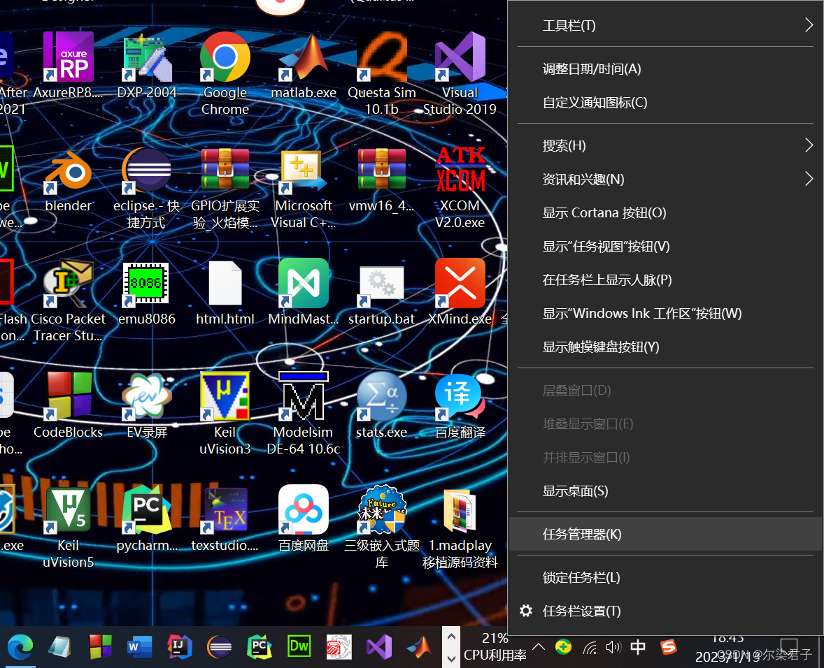Toggle 显示 Cortana 按钮(O) option
Image resolution: width=824 pixels, height=668 pixels.
(665, 212)
